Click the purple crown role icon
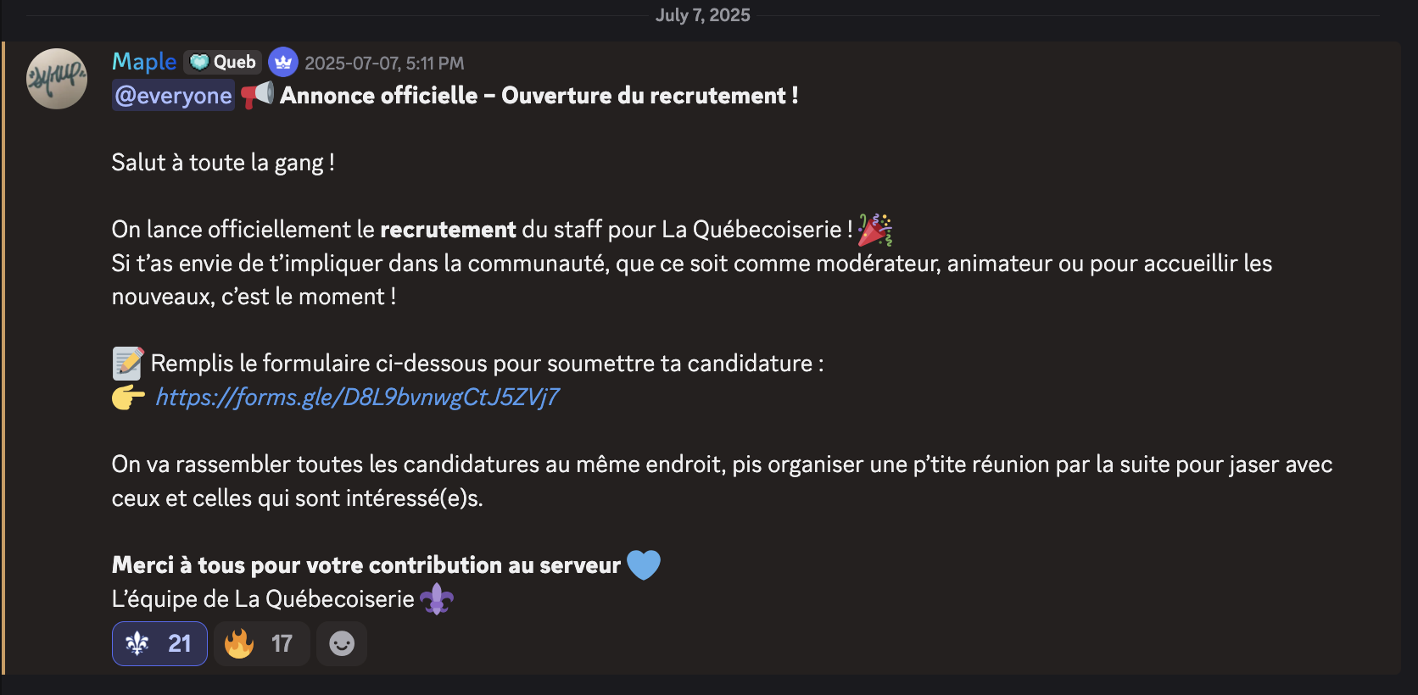 (283, 62)
